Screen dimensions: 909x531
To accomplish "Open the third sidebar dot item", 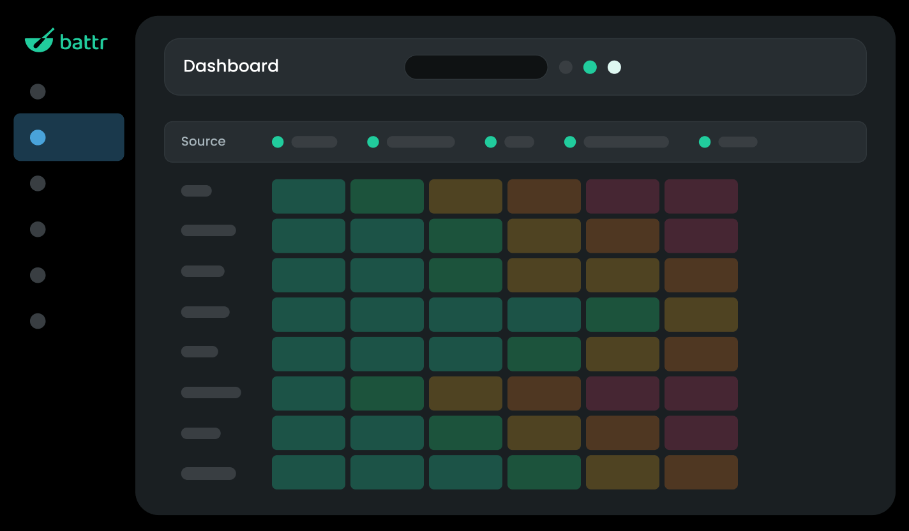I will [x=38, y=183].
